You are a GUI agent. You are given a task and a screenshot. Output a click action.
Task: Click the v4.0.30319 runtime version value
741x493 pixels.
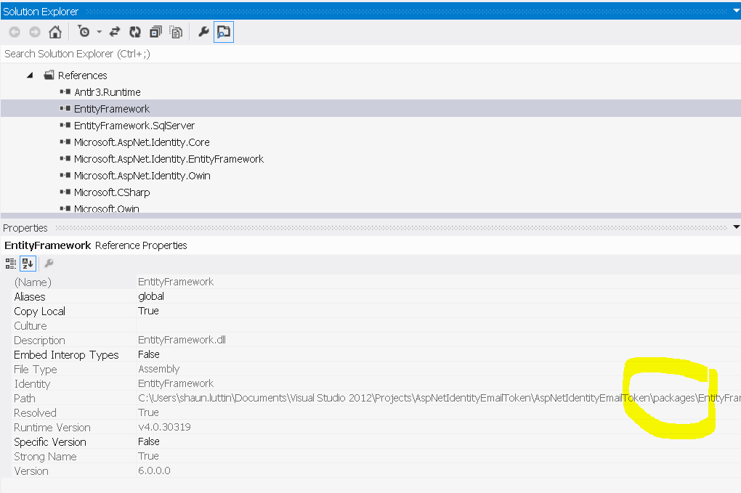pos(164,427)
